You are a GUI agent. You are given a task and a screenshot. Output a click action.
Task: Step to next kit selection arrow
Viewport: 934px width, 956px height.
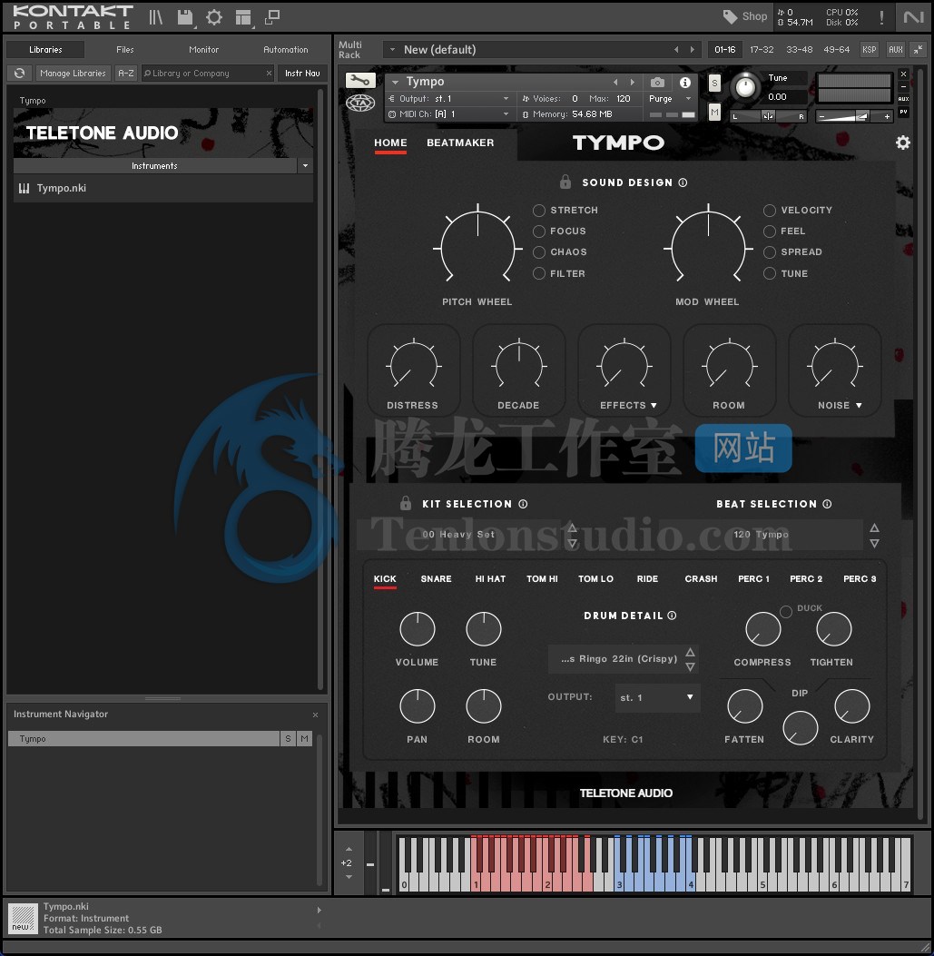[572, 543]
